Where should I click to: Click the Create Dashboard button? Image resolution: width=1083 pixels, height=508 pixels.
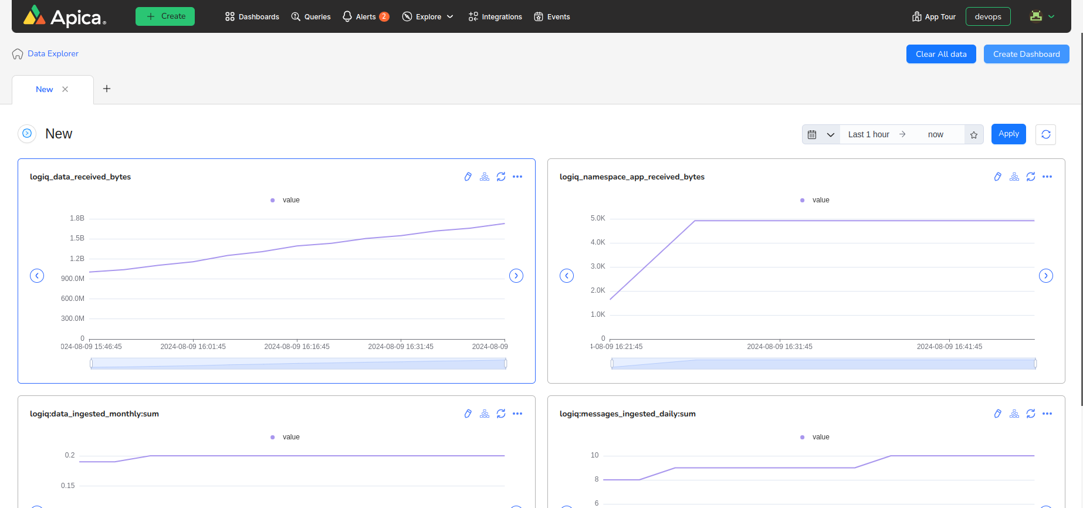point(1026,54)
